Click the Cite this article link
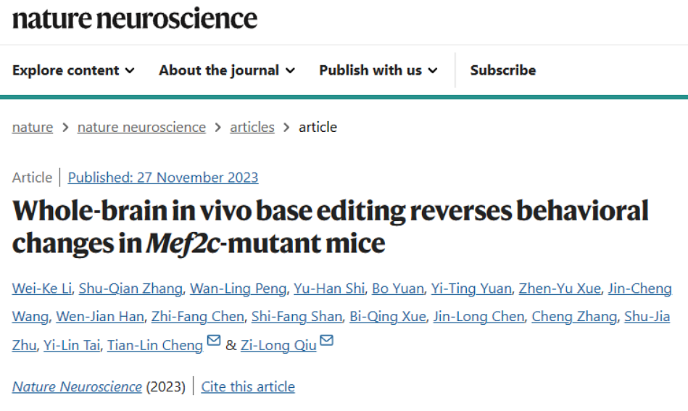The height and width of the screenshot is (411, 688). (248, 386)
